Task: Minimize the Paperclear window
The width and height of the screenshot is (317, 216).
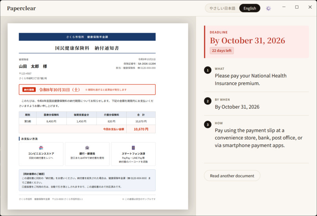Action: (x=284, y=7)
